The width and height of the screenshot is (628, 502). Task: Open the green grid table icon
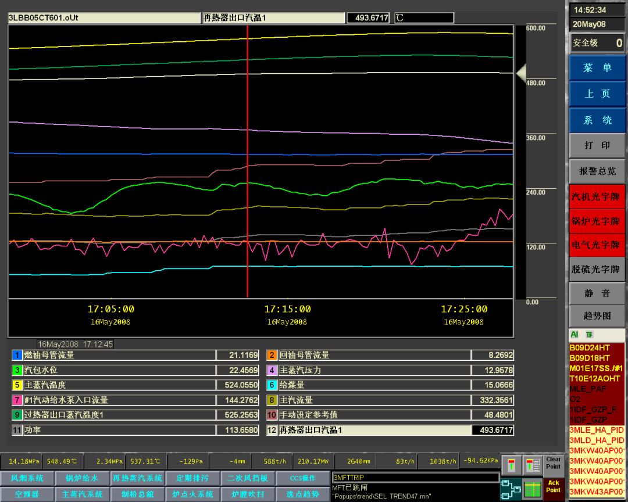click(533, 490)
